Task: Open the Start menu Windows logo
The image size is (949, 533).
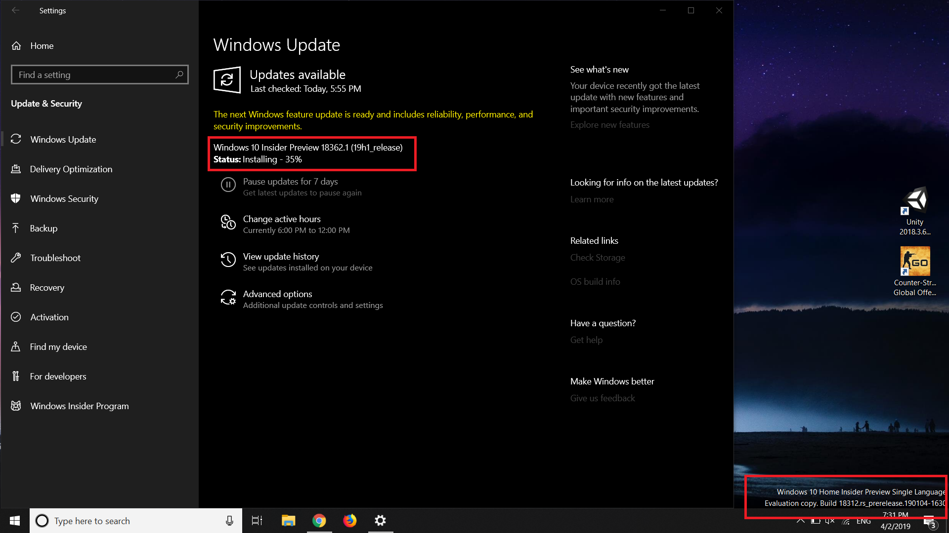Action: 15,521
